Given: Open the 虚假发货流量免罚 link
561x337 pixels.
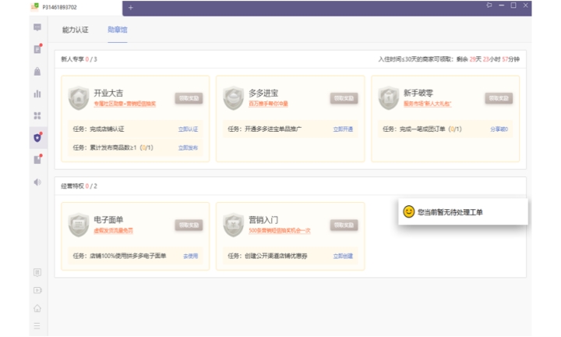Looking at the screenshot, I should pos(113,231).
